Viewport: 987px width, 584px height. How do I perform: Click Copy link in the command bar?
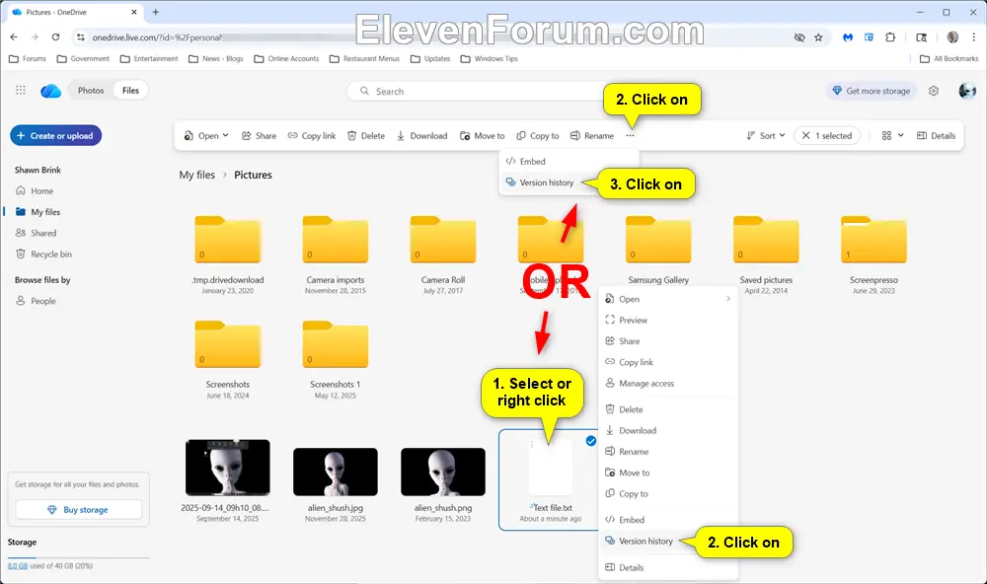[x=312, y=136]
